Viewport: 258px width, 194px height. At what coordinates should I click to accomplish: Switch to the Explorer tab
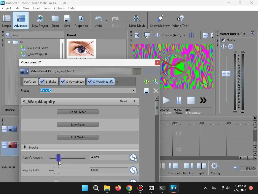[10, 110]
